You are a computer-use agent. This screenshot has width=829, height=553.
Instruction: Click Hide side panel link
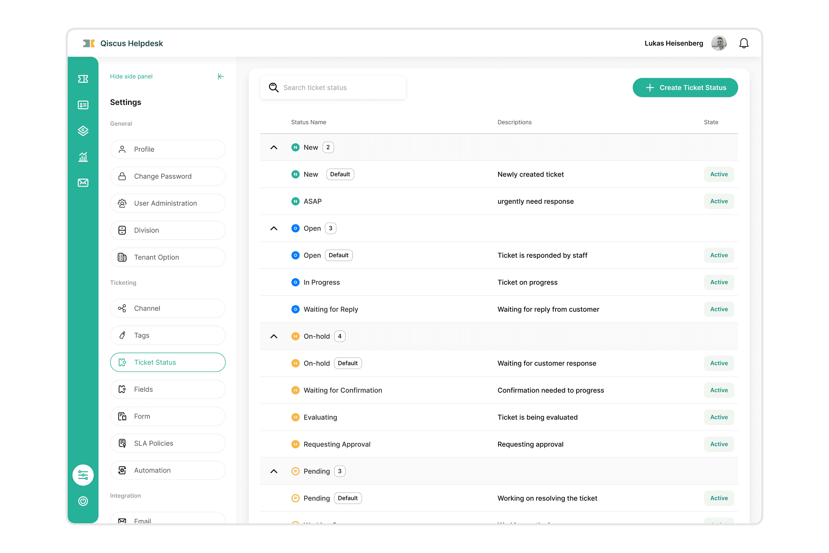click(x=131, y=76)
